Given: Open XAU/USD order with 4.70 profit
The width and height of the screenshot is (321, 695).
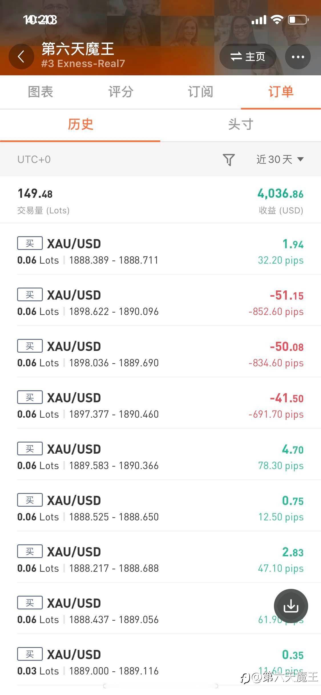Looking at the screenshot, I should point(160,457).
